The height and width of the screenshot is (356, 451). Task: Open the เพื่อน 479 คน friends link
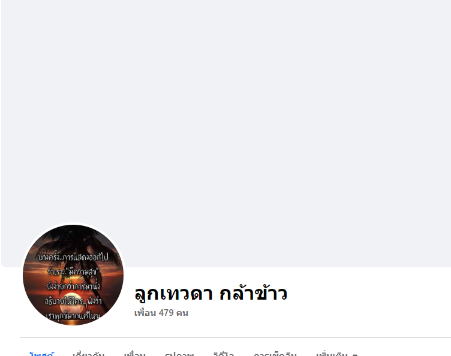161,313
